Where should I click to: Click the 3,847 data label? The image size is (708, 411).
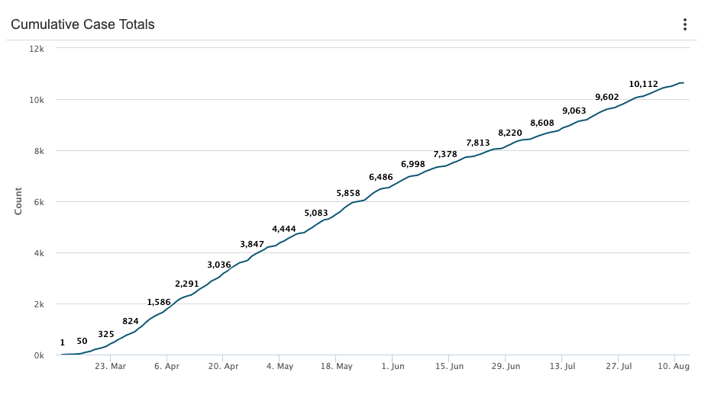click(x=251, y=244)
